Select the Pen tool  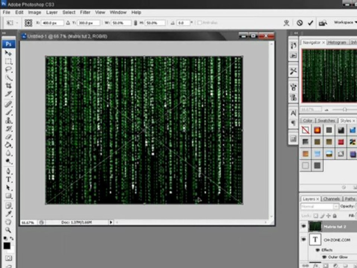pos(9,171)
